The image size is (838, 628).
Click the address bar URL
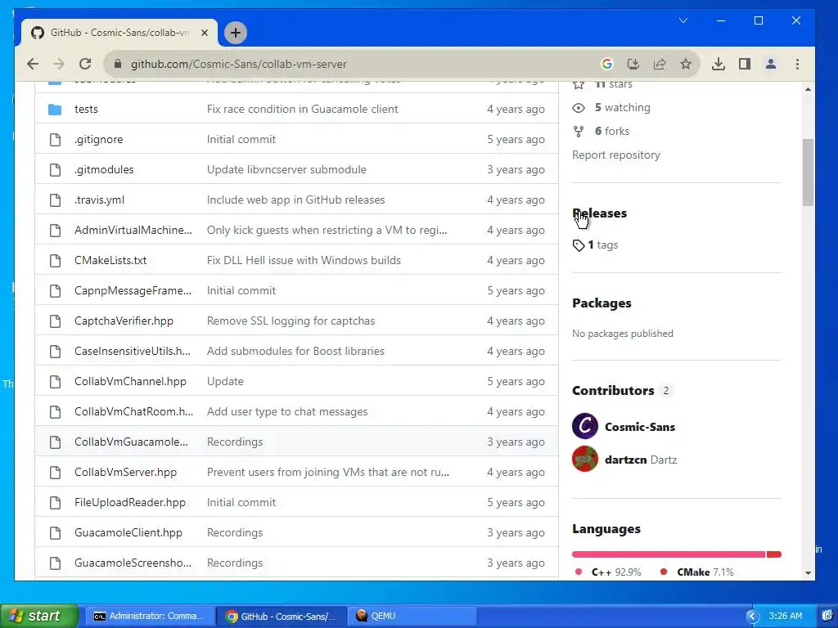coord(239,64)
